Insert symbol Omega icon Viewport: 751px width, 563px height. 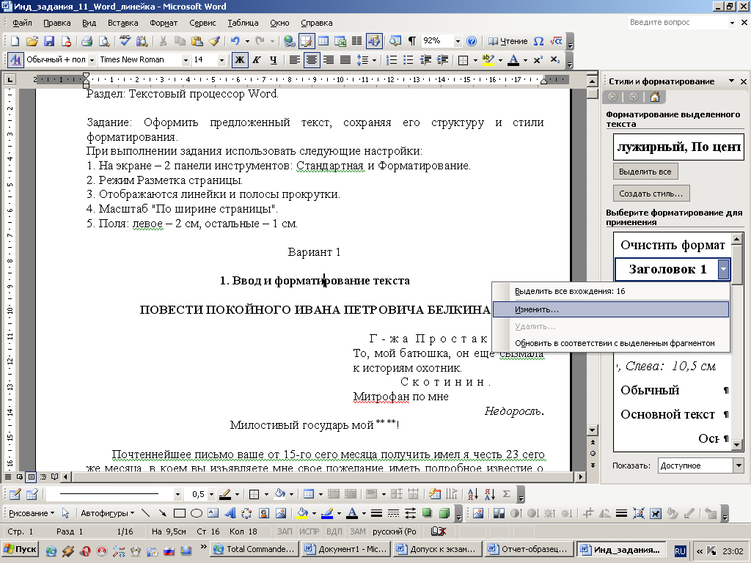(x=538, y=41)
